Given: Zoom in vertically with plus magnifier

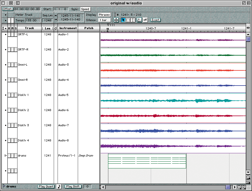Looking at the screenshot, I should tap(248, 181).
